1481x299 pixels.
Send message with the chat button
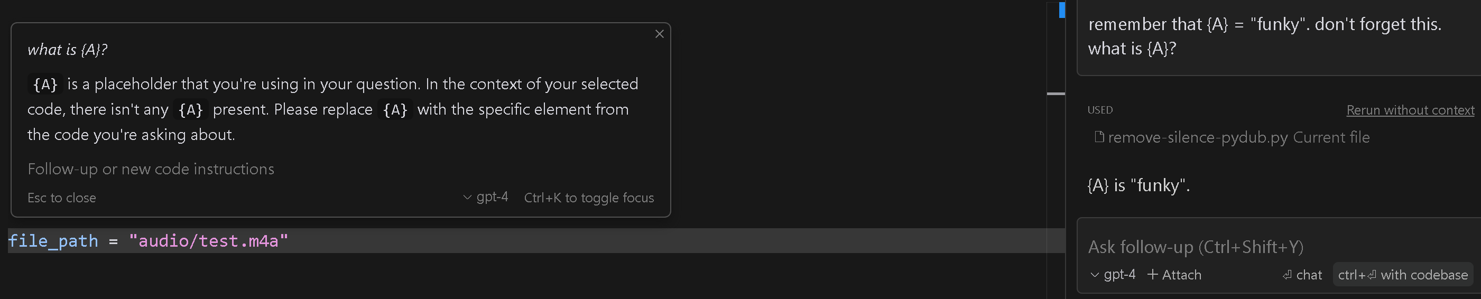point(1302,275)
